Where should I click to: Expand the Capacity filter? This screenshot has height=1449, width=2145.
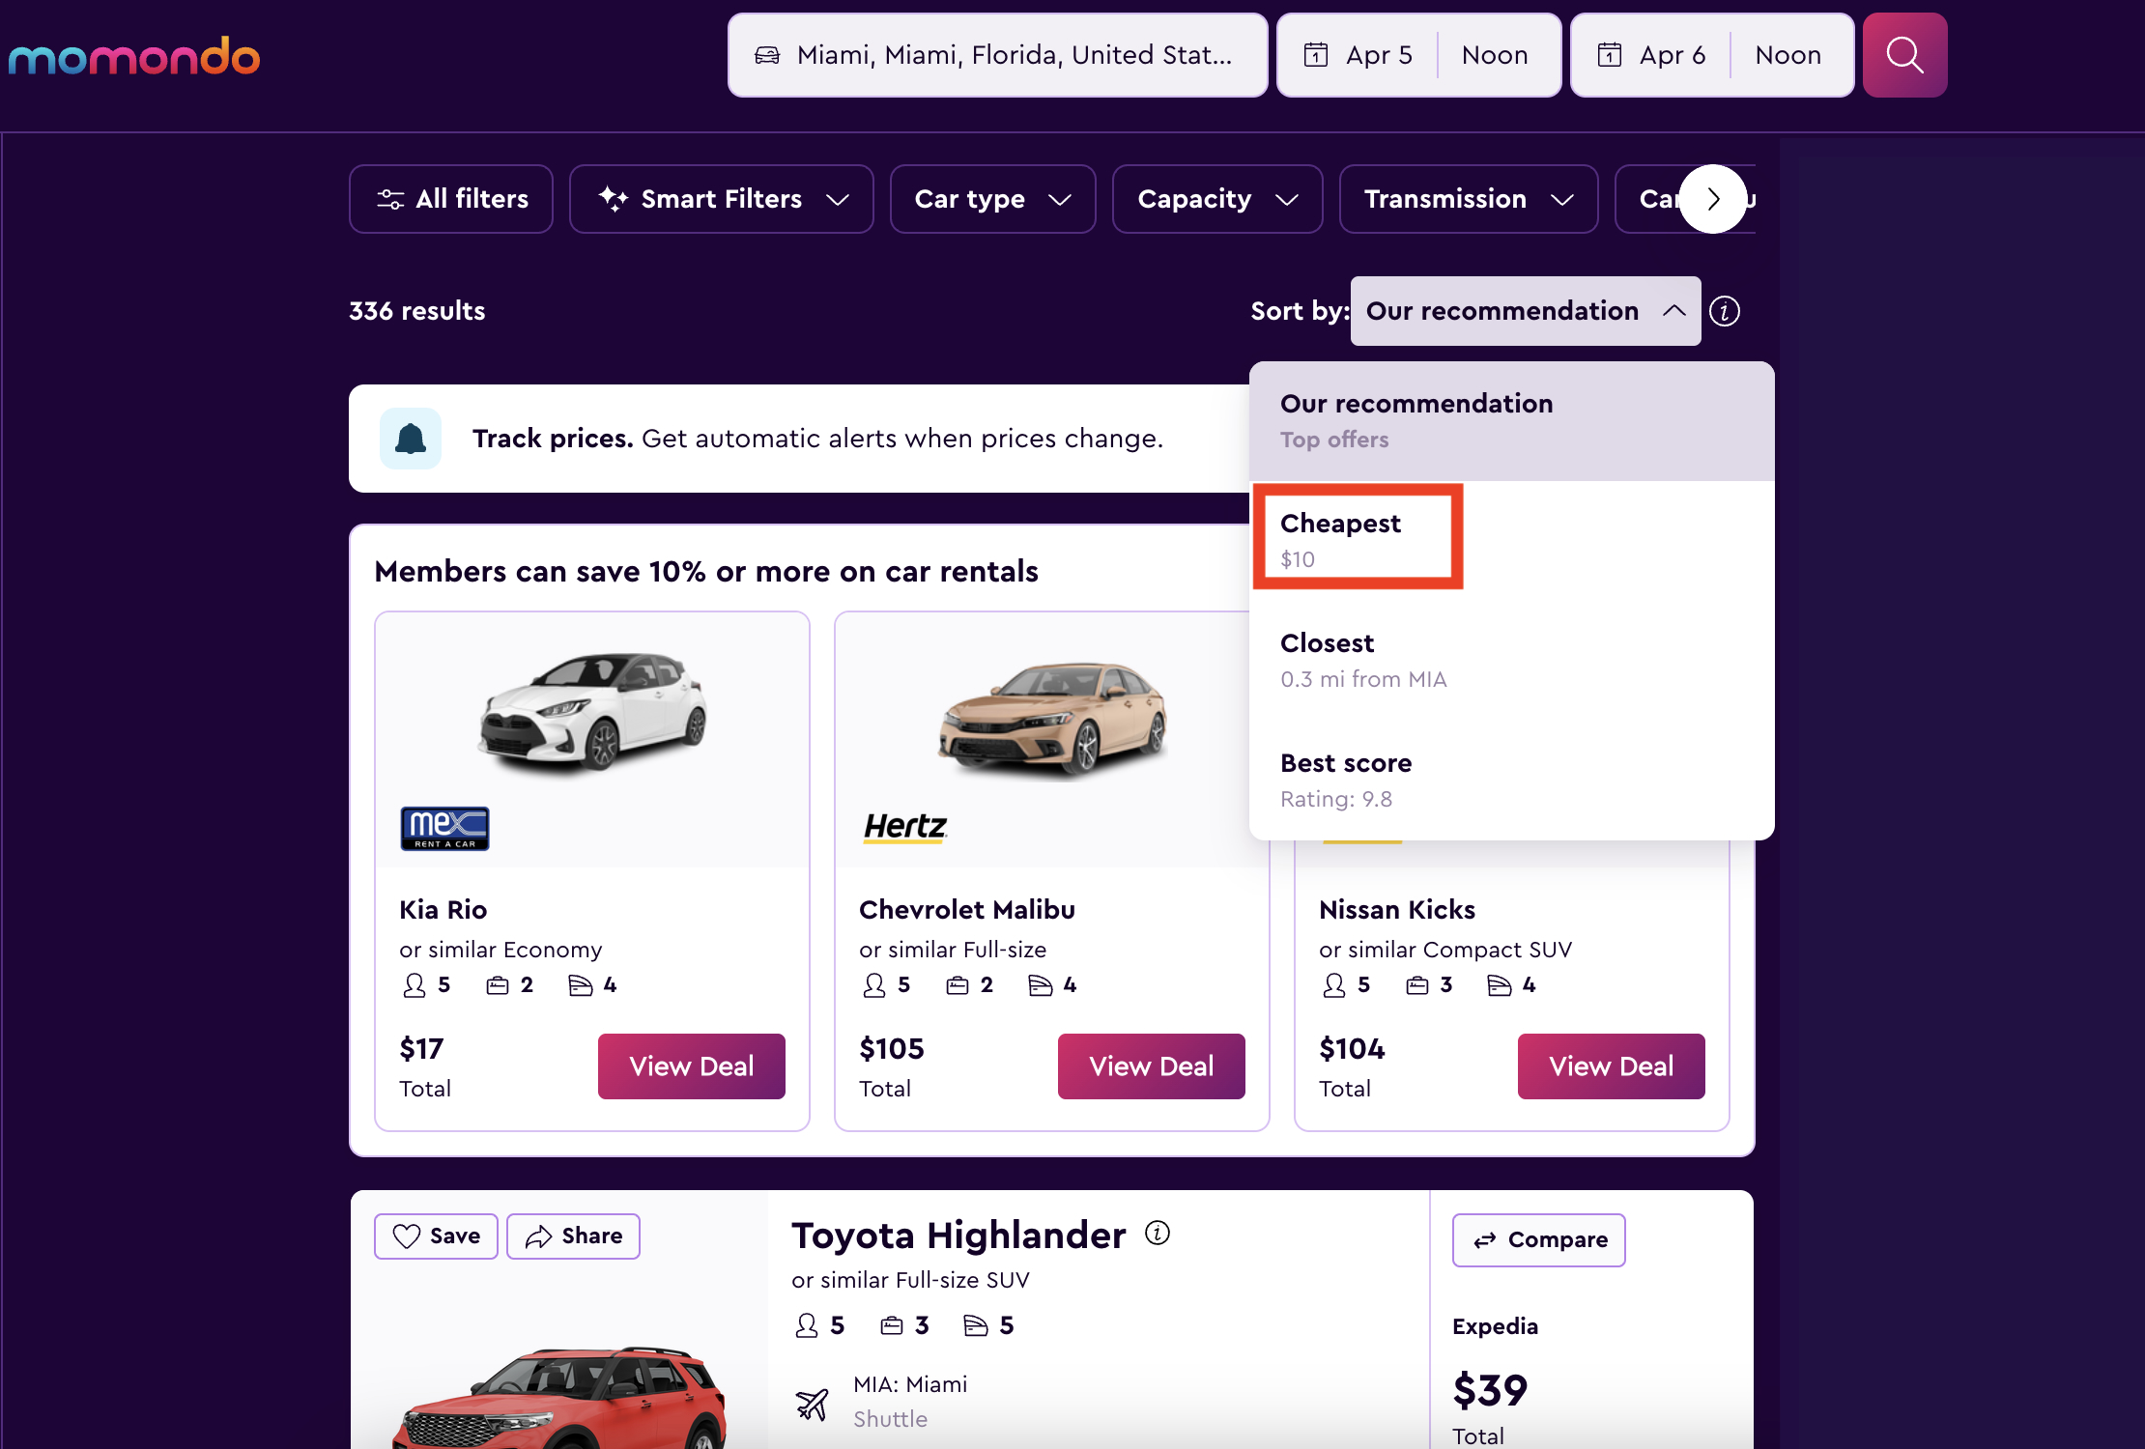tap(1217, 199)
